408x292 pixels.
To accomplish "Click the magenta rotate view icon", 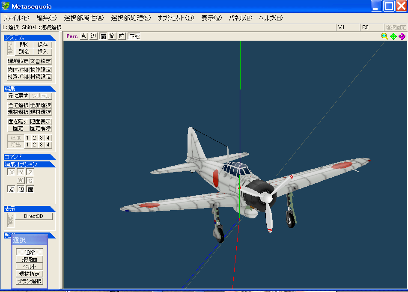I will pyautogui.click(x=402, y=36).
